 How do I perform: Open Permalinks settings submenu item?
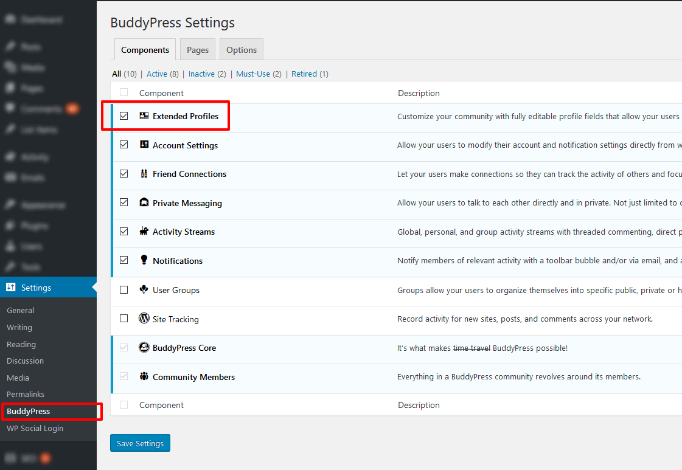tap(26, 395)
